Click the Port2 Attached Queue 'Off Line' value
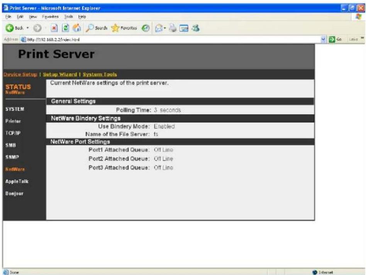The width and height of the screenshot is (366, 275). click(x=163, y=158)
